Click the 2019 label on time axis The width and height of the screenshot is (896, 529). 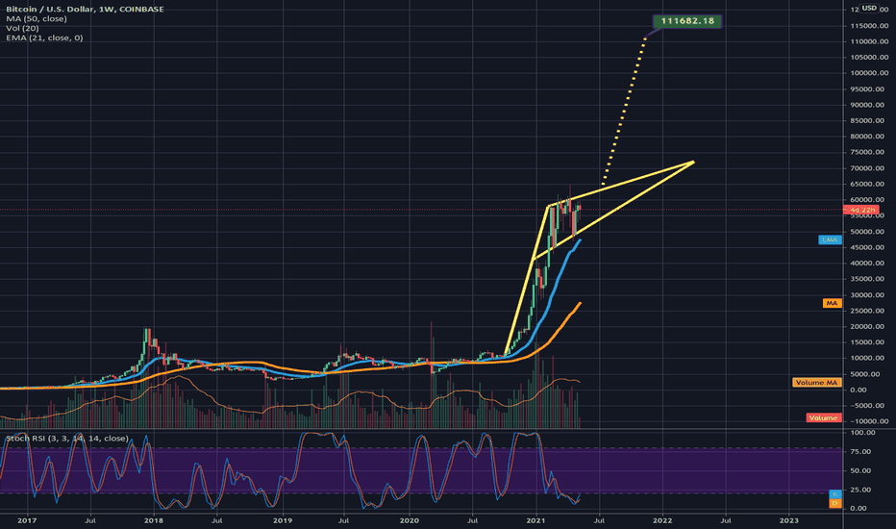point(283,520)
